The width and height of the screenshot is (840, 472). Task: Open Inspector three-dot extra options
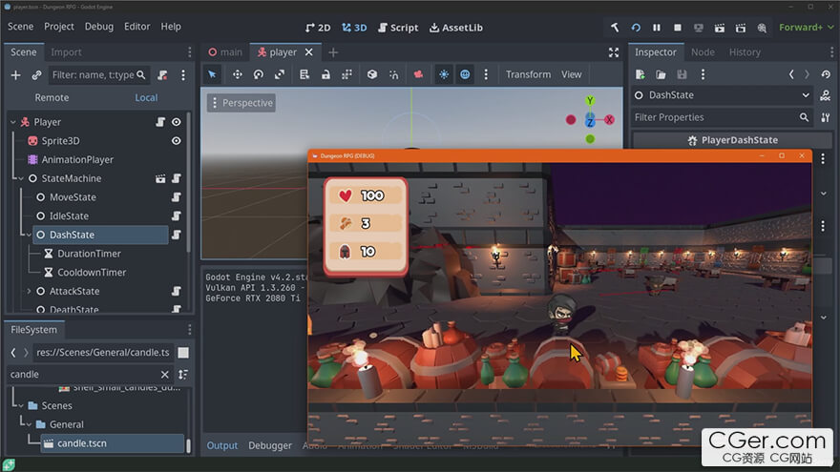703,74
